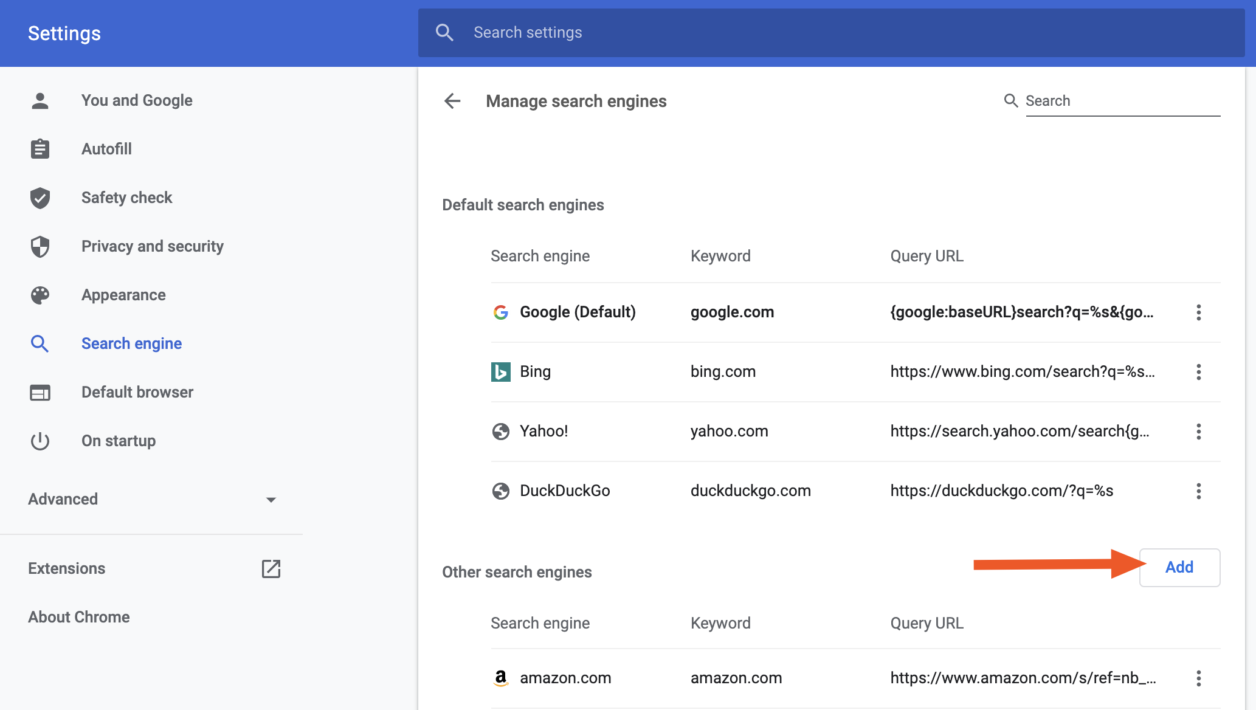Click the Other search engines heading
Viewport: 1256px width, 710px height.
point(517,572)
